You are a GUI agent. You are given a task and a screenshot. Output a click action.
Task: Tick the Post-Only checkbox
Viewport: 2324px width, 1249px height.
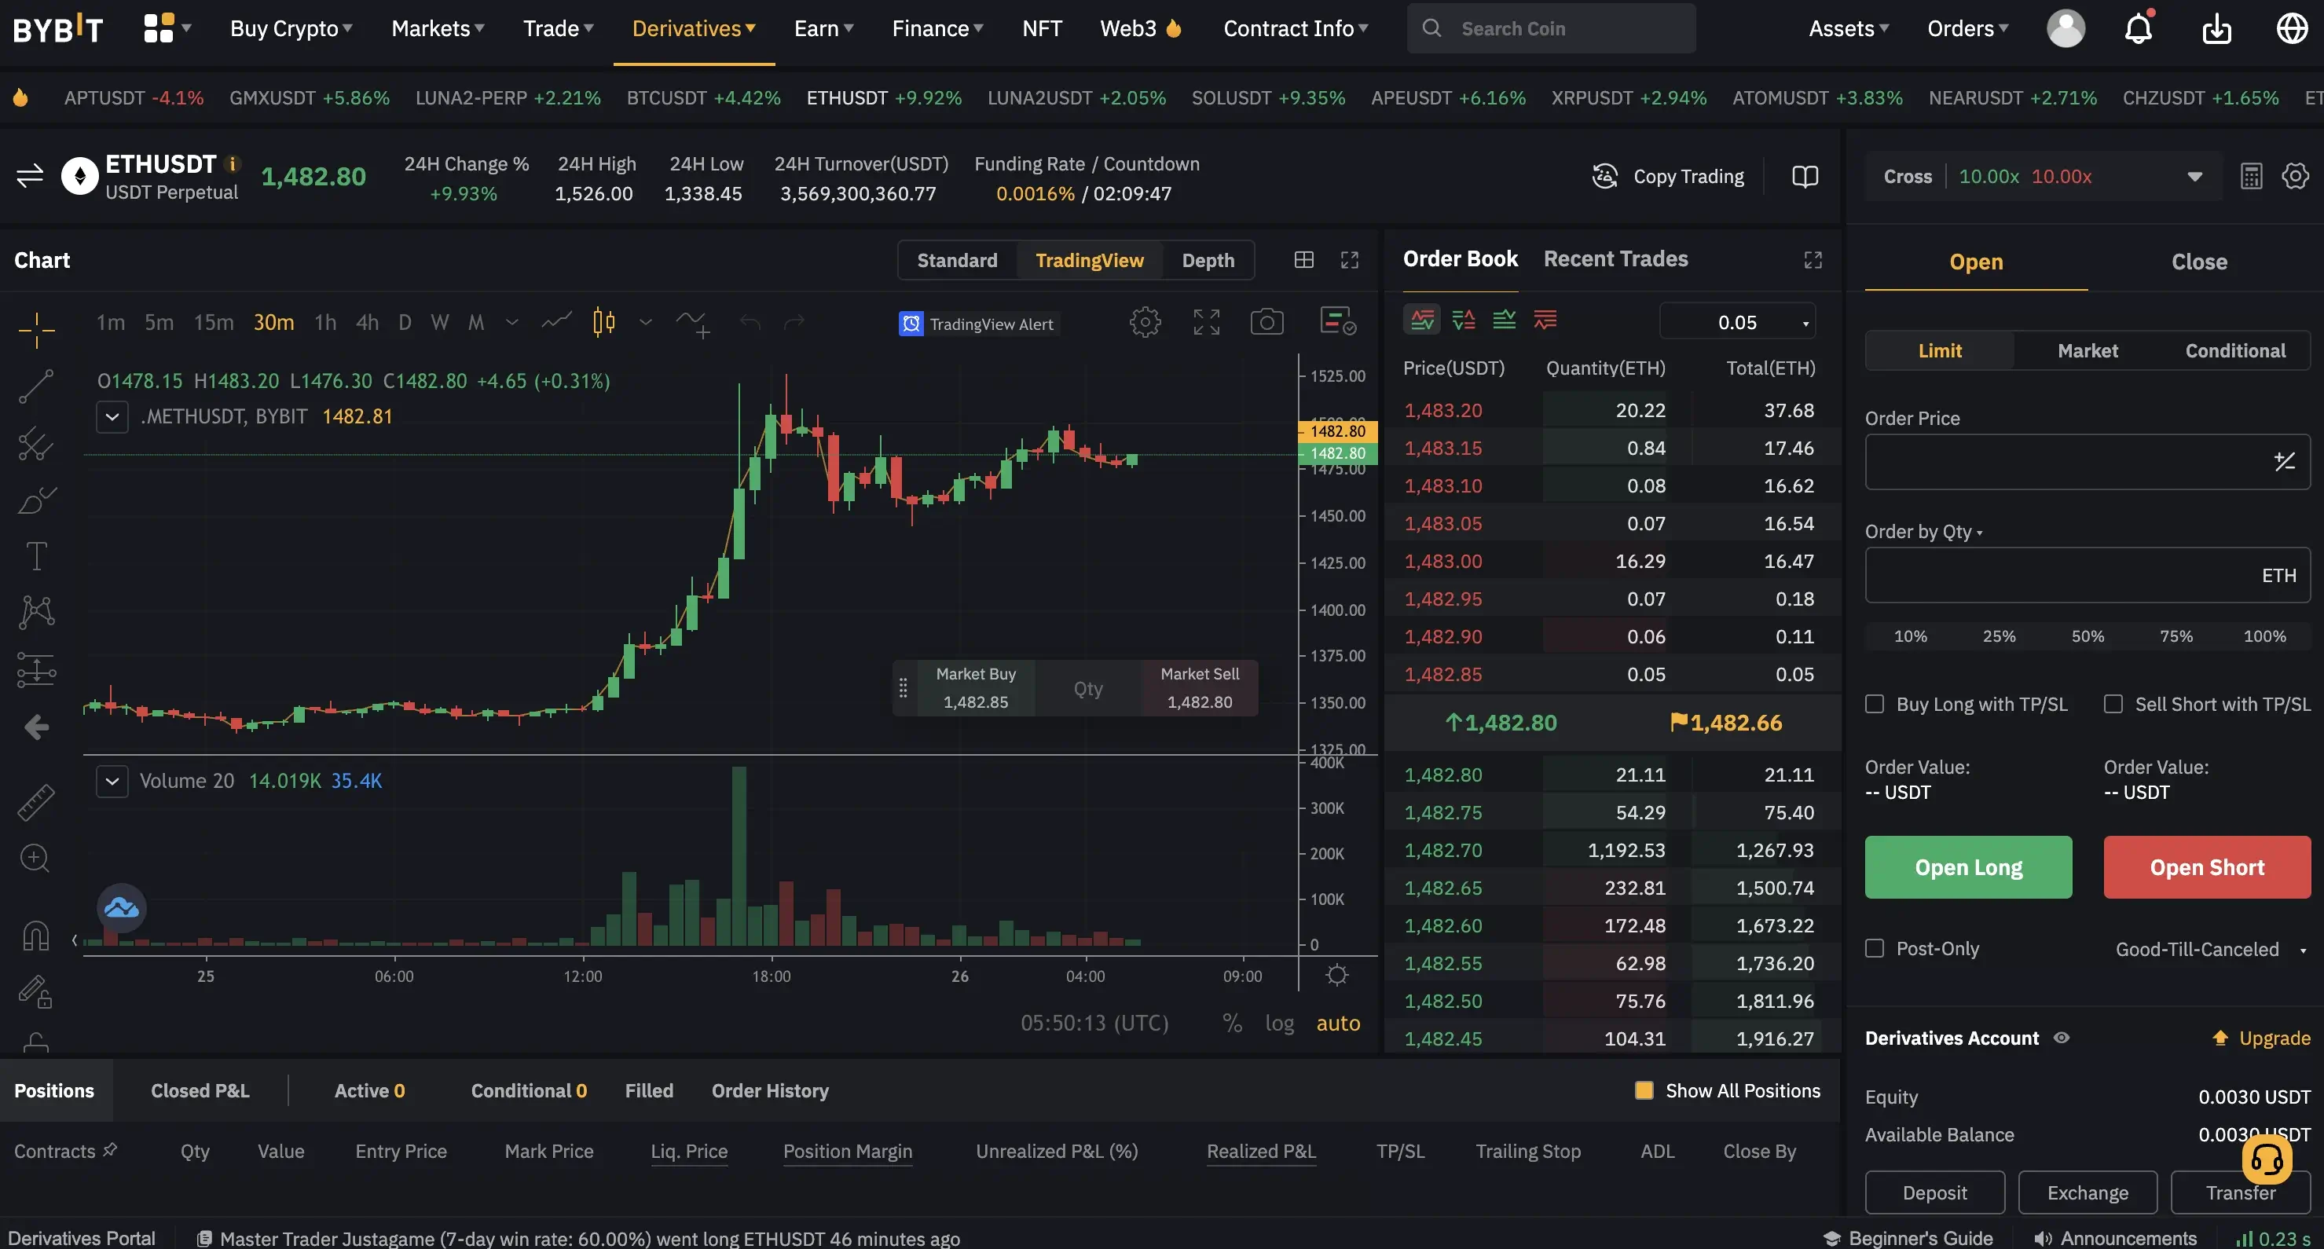click(x=1875, y=949)
